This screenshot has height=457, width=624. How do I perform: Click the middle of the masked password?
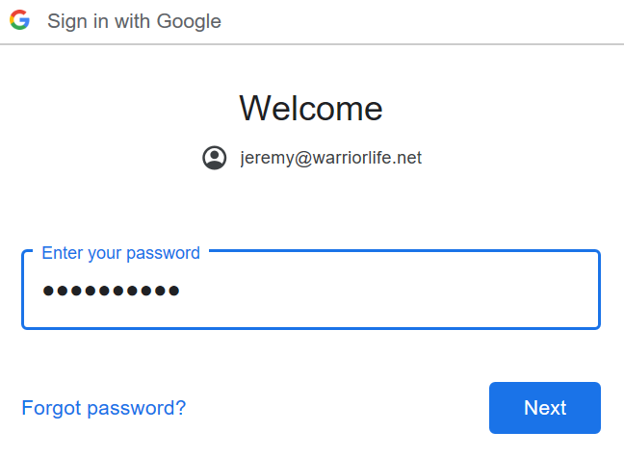pos(112,291)
